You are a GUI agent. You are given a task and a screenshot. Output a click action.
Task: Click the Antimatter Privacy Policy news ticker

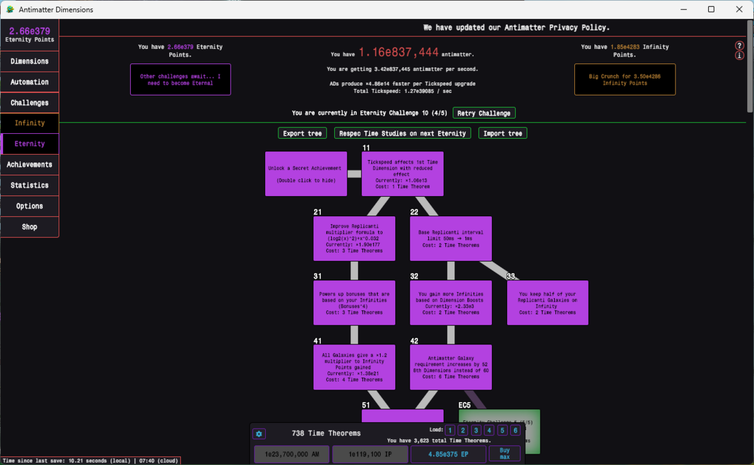click(516, 28)
